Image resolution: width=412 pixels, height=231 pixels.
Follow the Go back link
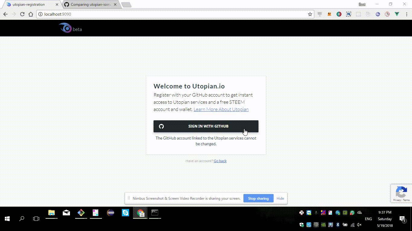[220, 161]
